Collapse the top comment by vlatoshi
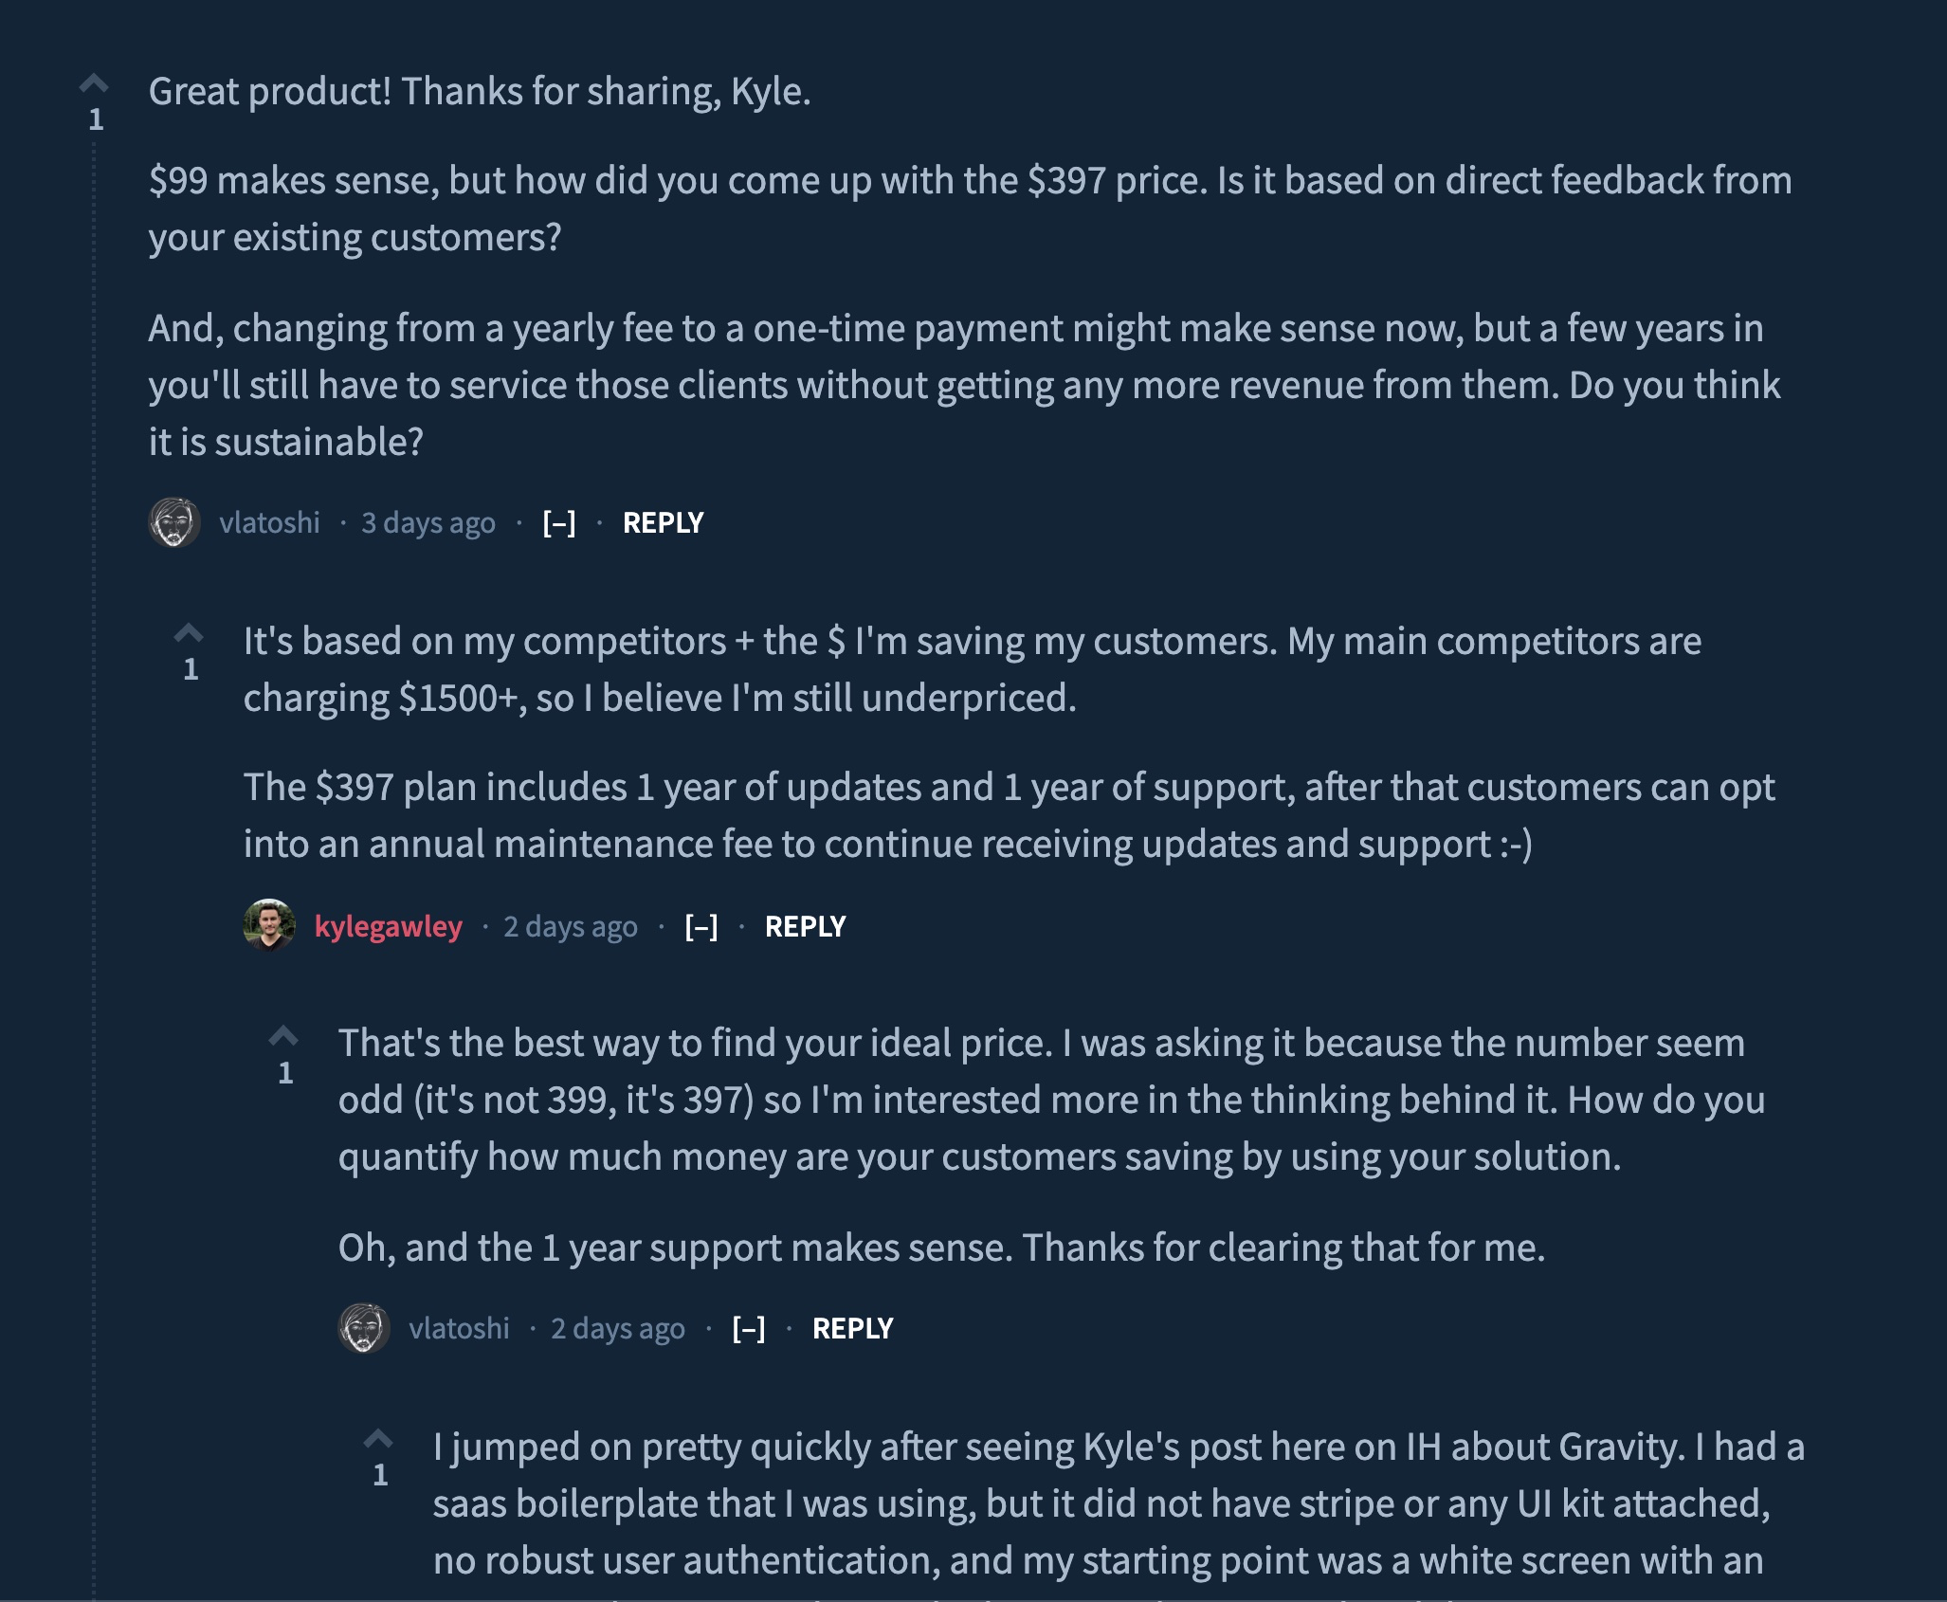 [559, 522]
